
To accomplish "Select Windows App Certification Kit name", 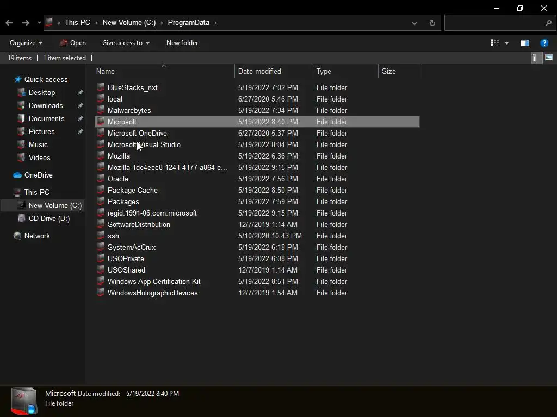I will pos(154,282).
